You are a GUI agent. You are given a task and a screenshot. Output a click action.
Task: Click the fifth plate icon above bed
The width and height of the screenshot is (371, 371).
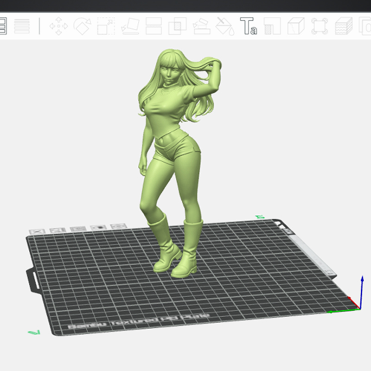[119, 226]
